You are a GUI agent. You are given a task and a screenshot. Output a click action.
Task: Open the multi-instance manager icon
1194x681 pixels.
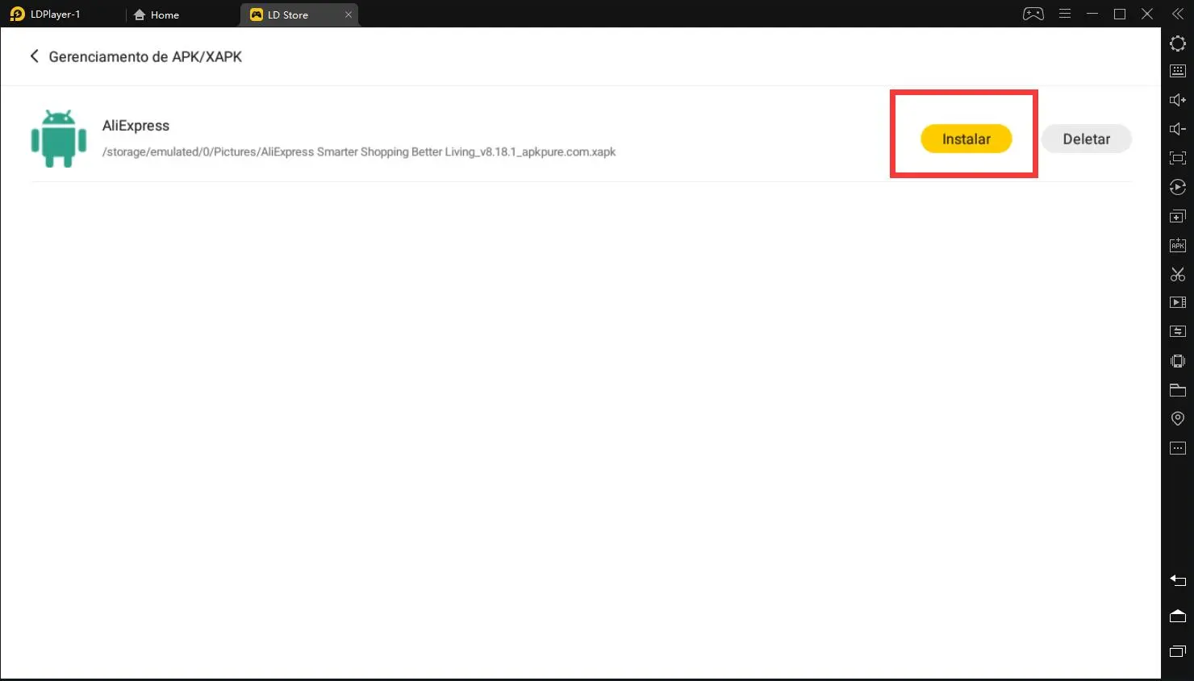click(x=1178, y=216)
